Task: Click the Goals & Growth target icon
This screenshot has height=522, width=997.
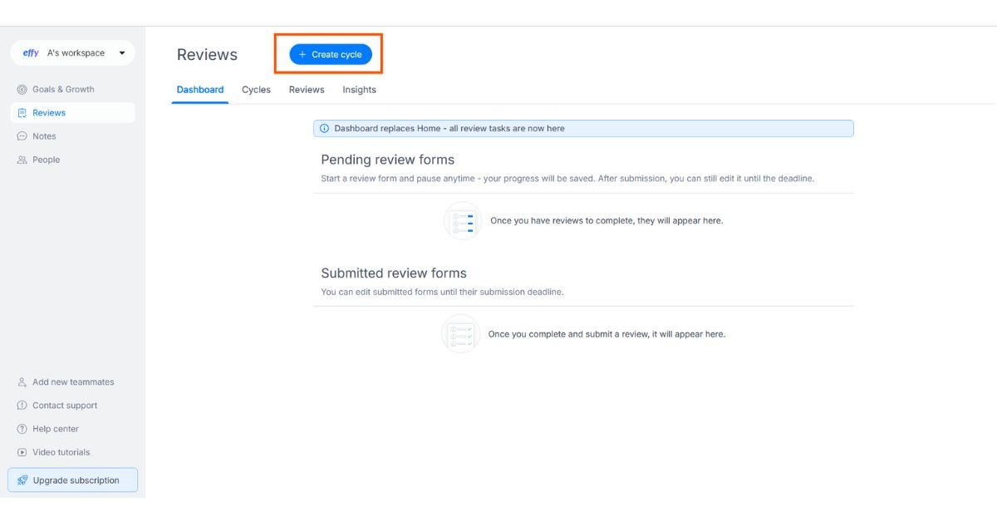Action: point(22,90)
